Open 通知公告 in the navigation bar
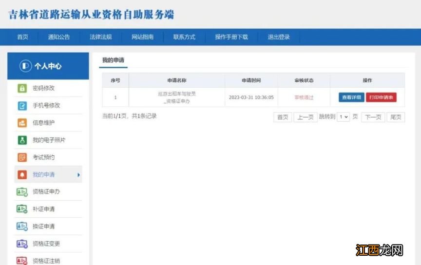This screenshot has width=421, height=265. 59,37
